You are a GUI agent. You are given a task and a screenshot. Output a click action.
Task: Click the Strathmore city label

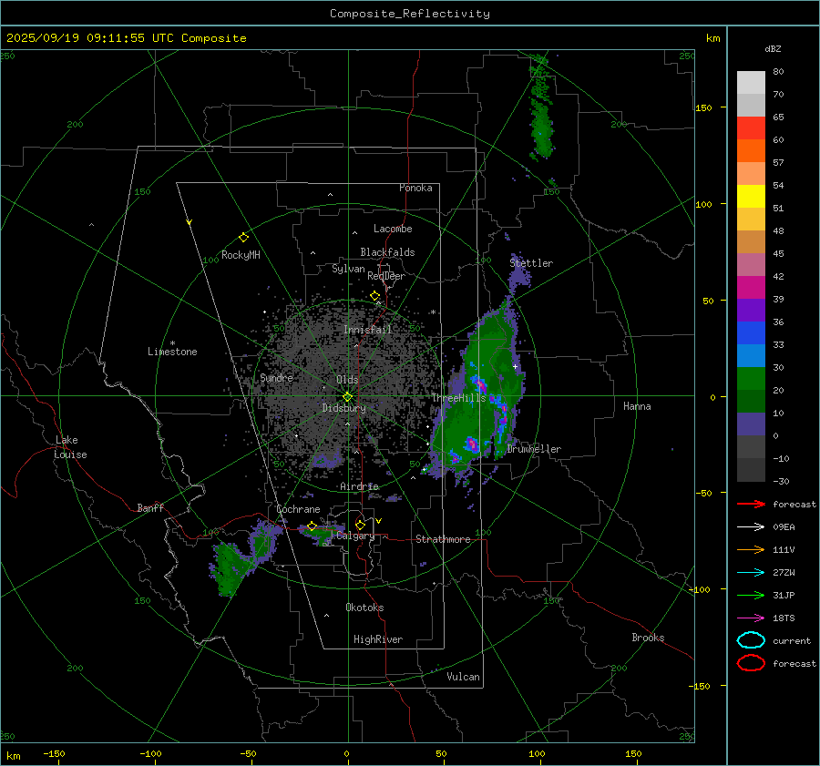443,539
